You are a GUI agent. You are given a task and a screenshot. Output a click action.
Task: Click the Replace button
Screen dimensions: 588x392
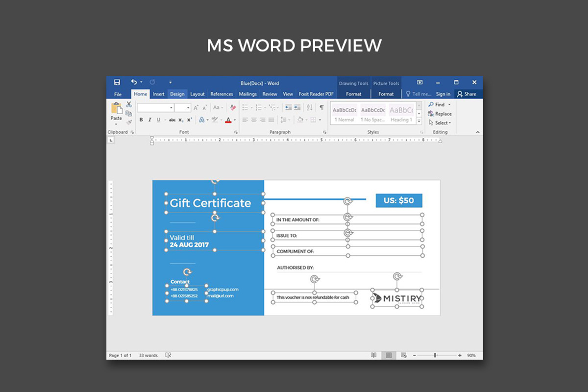(x=440, y=114)
